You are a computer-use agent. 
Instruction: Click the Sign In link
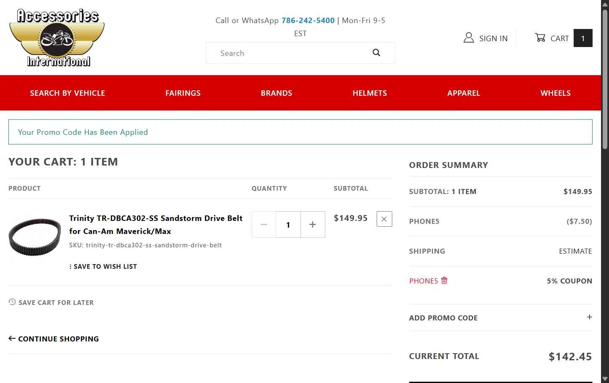tap(493, 38)
